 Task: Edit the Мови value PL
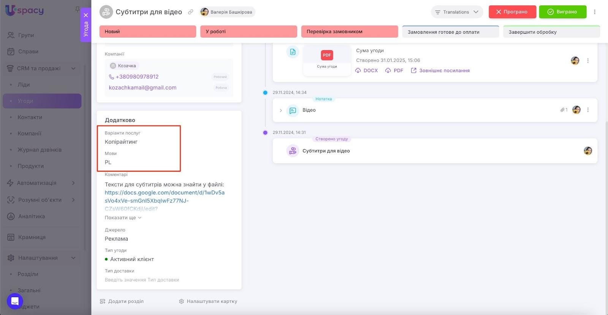pos(108,162)
